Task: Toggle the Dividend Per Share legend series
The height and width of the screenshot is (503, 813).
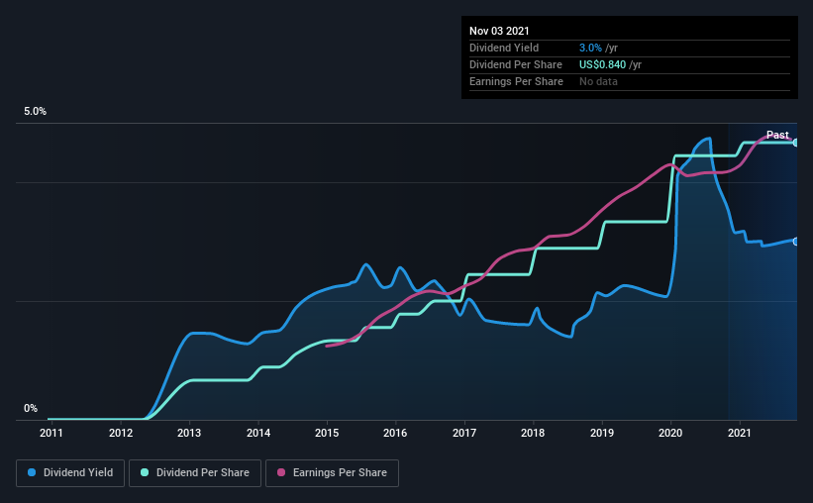Action: click(x=194, y=473)
